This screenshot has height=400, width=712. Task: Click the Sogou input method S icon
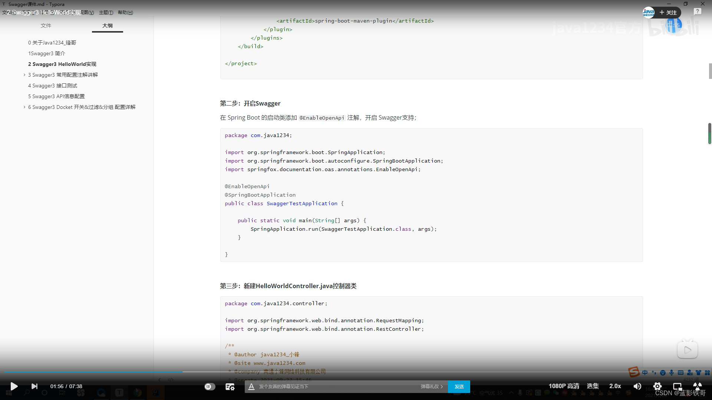[633, 372]
